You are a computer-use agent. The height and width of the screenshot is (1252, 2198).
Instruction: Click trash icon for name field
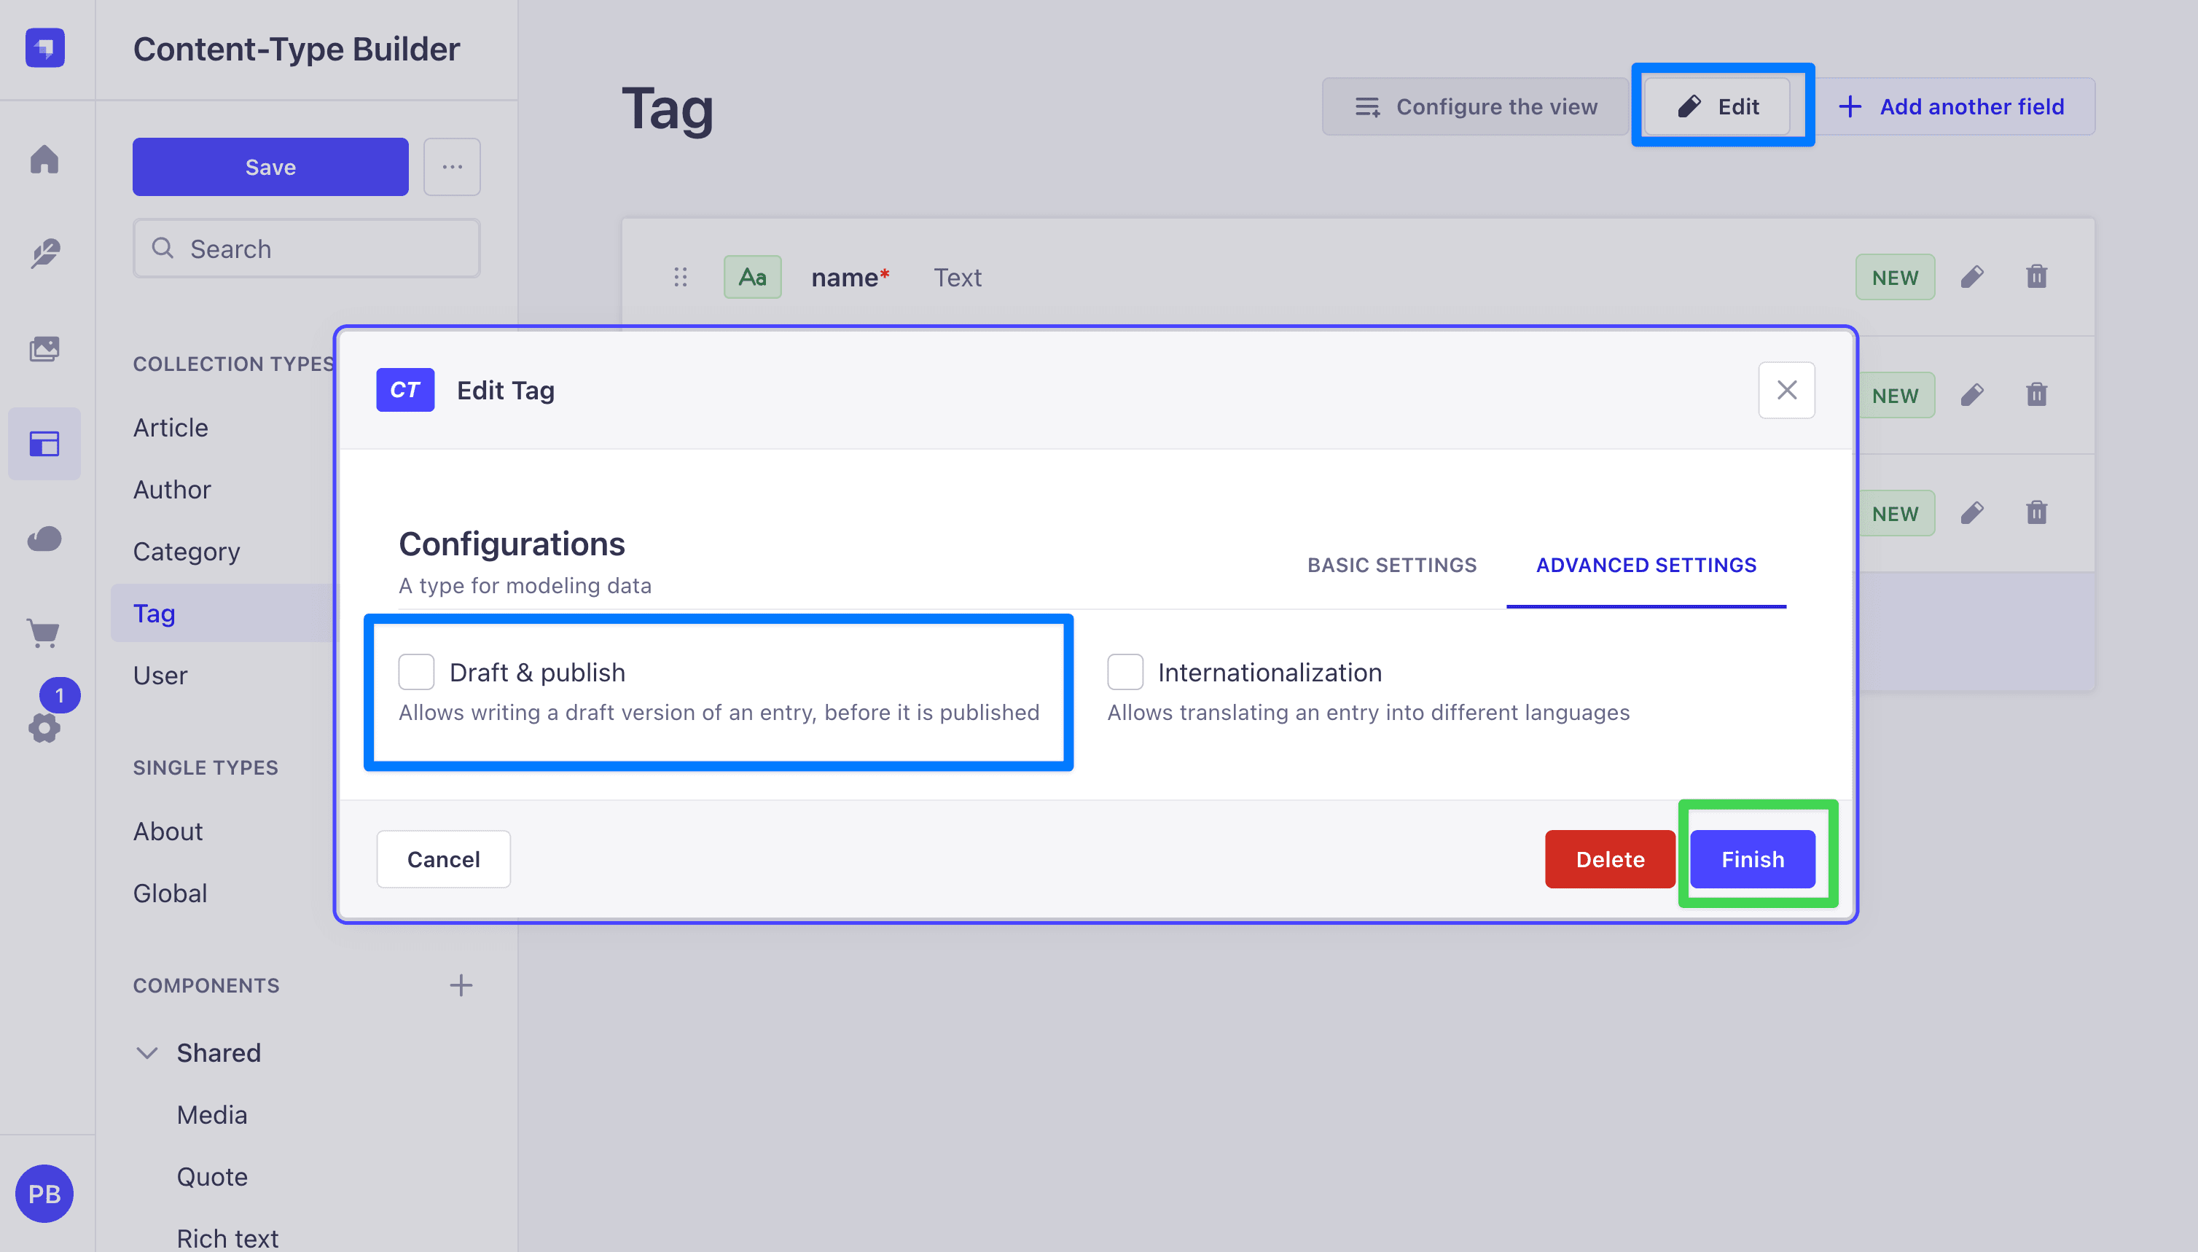tap(2036, 277)
